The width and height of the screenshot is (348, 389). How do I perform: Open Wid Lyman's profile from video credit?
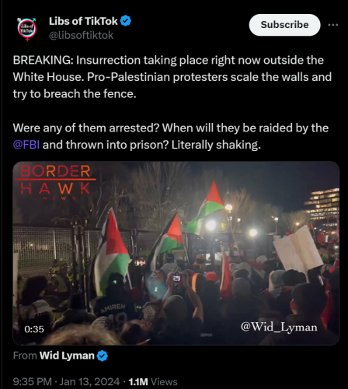click(67, 356)
